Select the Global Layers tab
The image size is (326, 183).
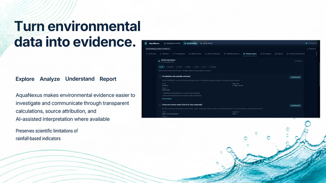[x=250, y=54]
